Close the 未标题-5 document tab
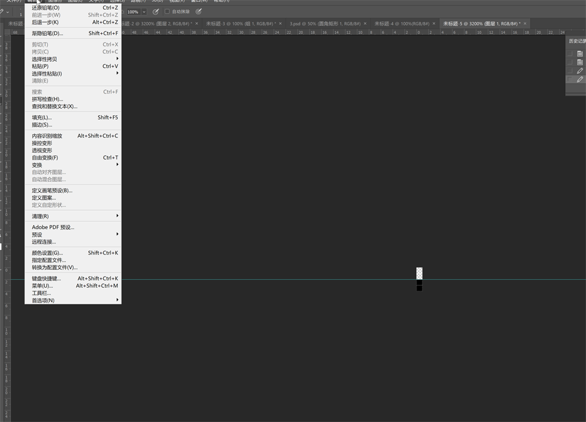This screenshot has height=422, width=586. tap(525, 23)
